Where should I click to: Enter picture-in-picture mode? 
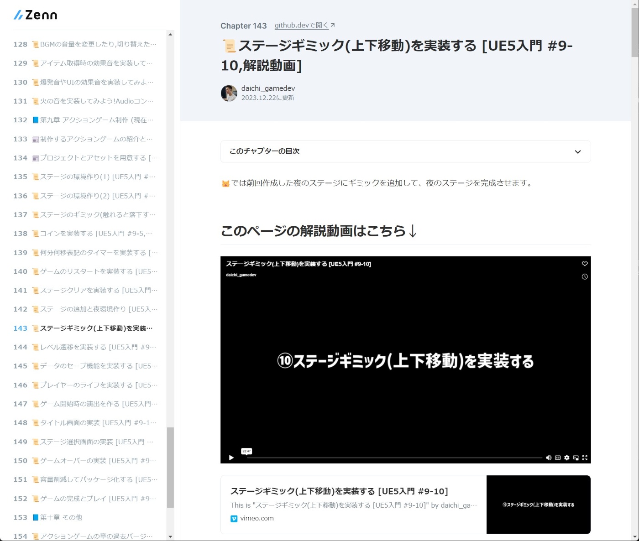click(x=576, y=458)
